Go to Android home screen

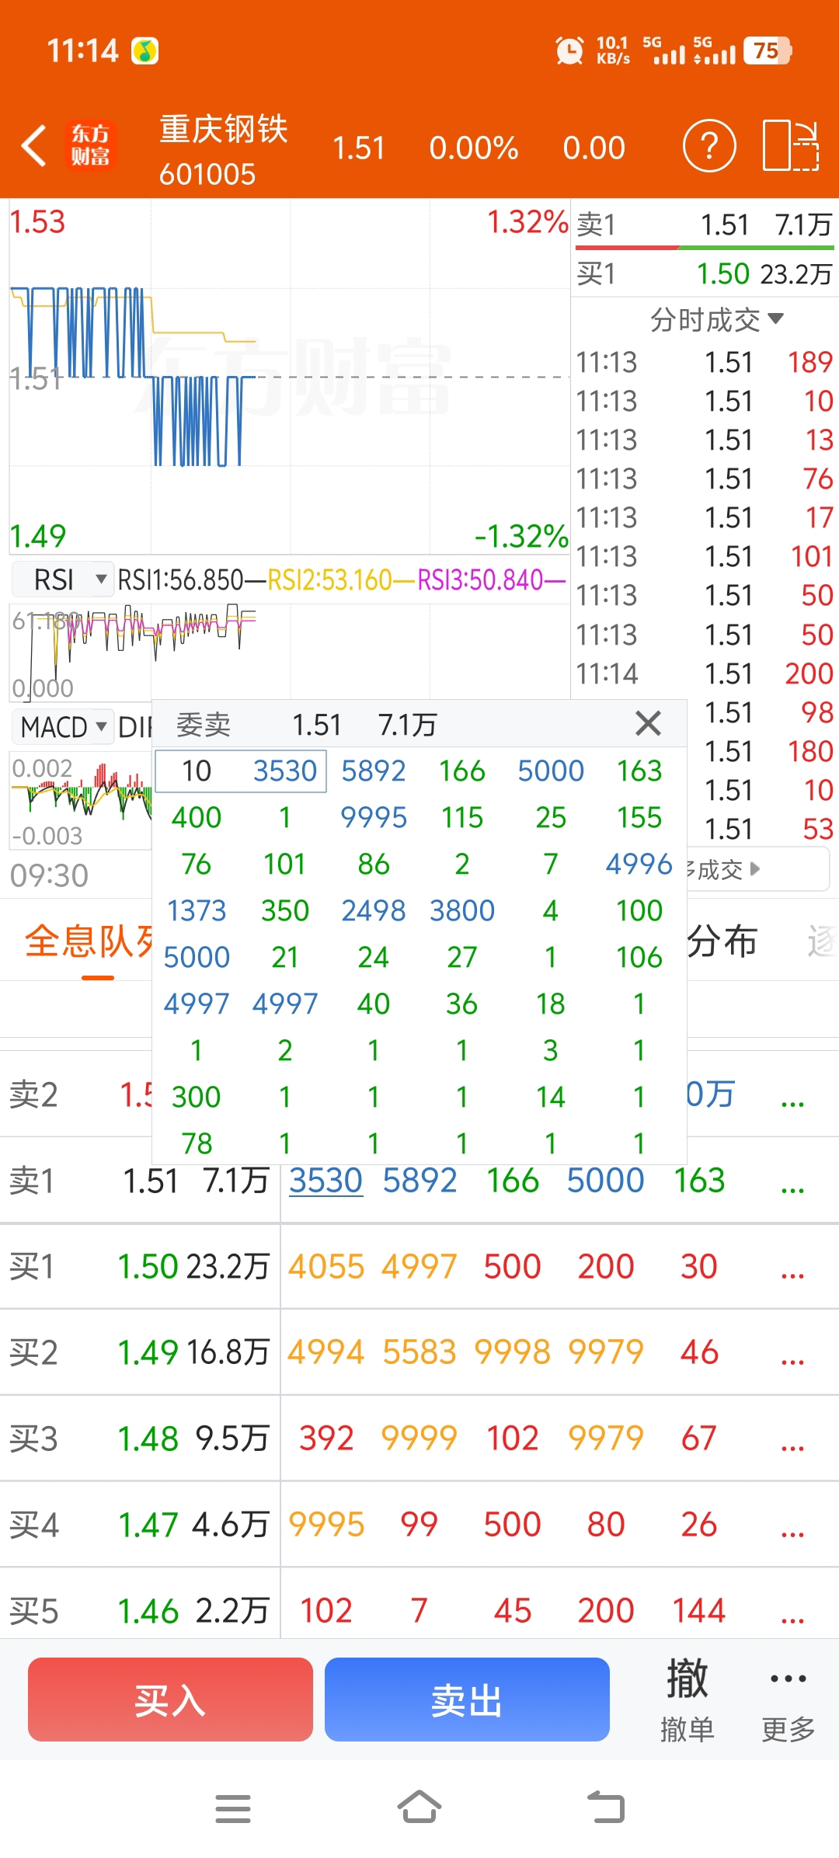click(x=419, y=1807)
